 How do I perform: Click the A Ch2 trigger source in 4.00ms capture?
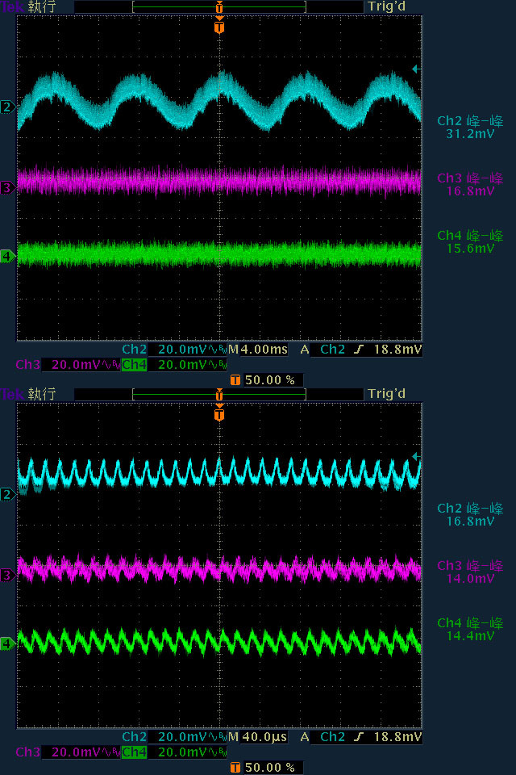(323, 350)
